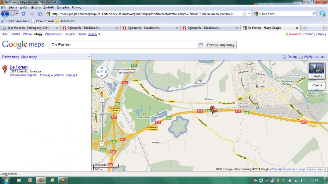
Task: Zoom out with the minus button
Action: [102, 144]
